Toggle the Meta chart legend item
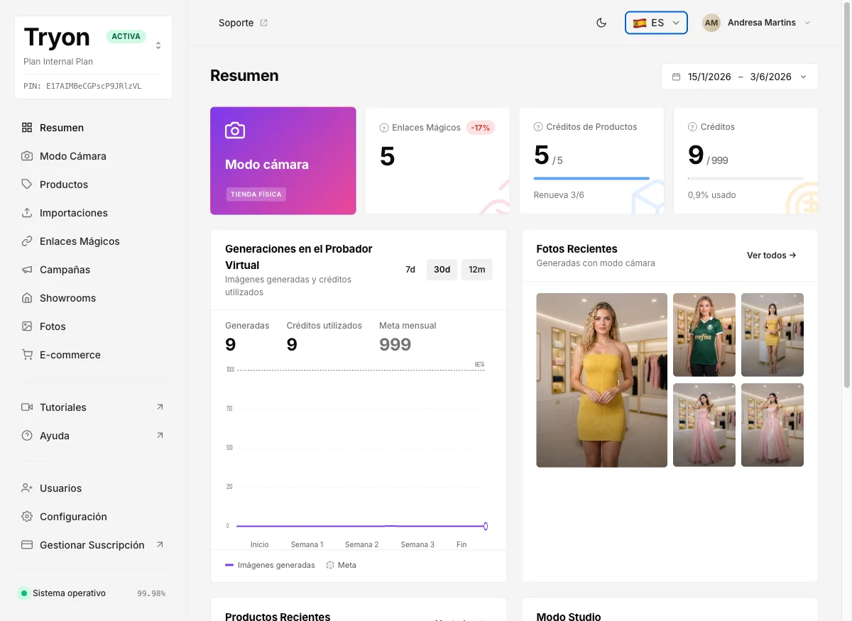 (342, 565)
